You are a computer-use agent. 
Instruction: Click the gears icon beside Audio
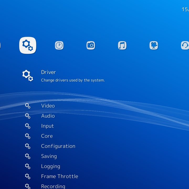point(28,116)
